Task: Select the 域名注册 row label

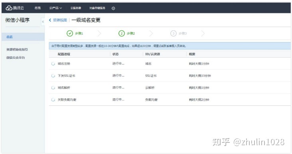Action: 64,64
